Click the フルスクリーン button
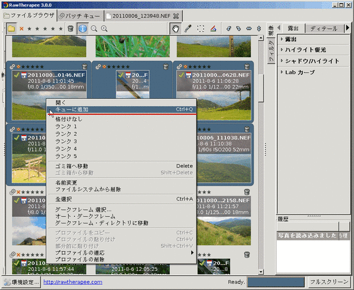 [329, 282]
